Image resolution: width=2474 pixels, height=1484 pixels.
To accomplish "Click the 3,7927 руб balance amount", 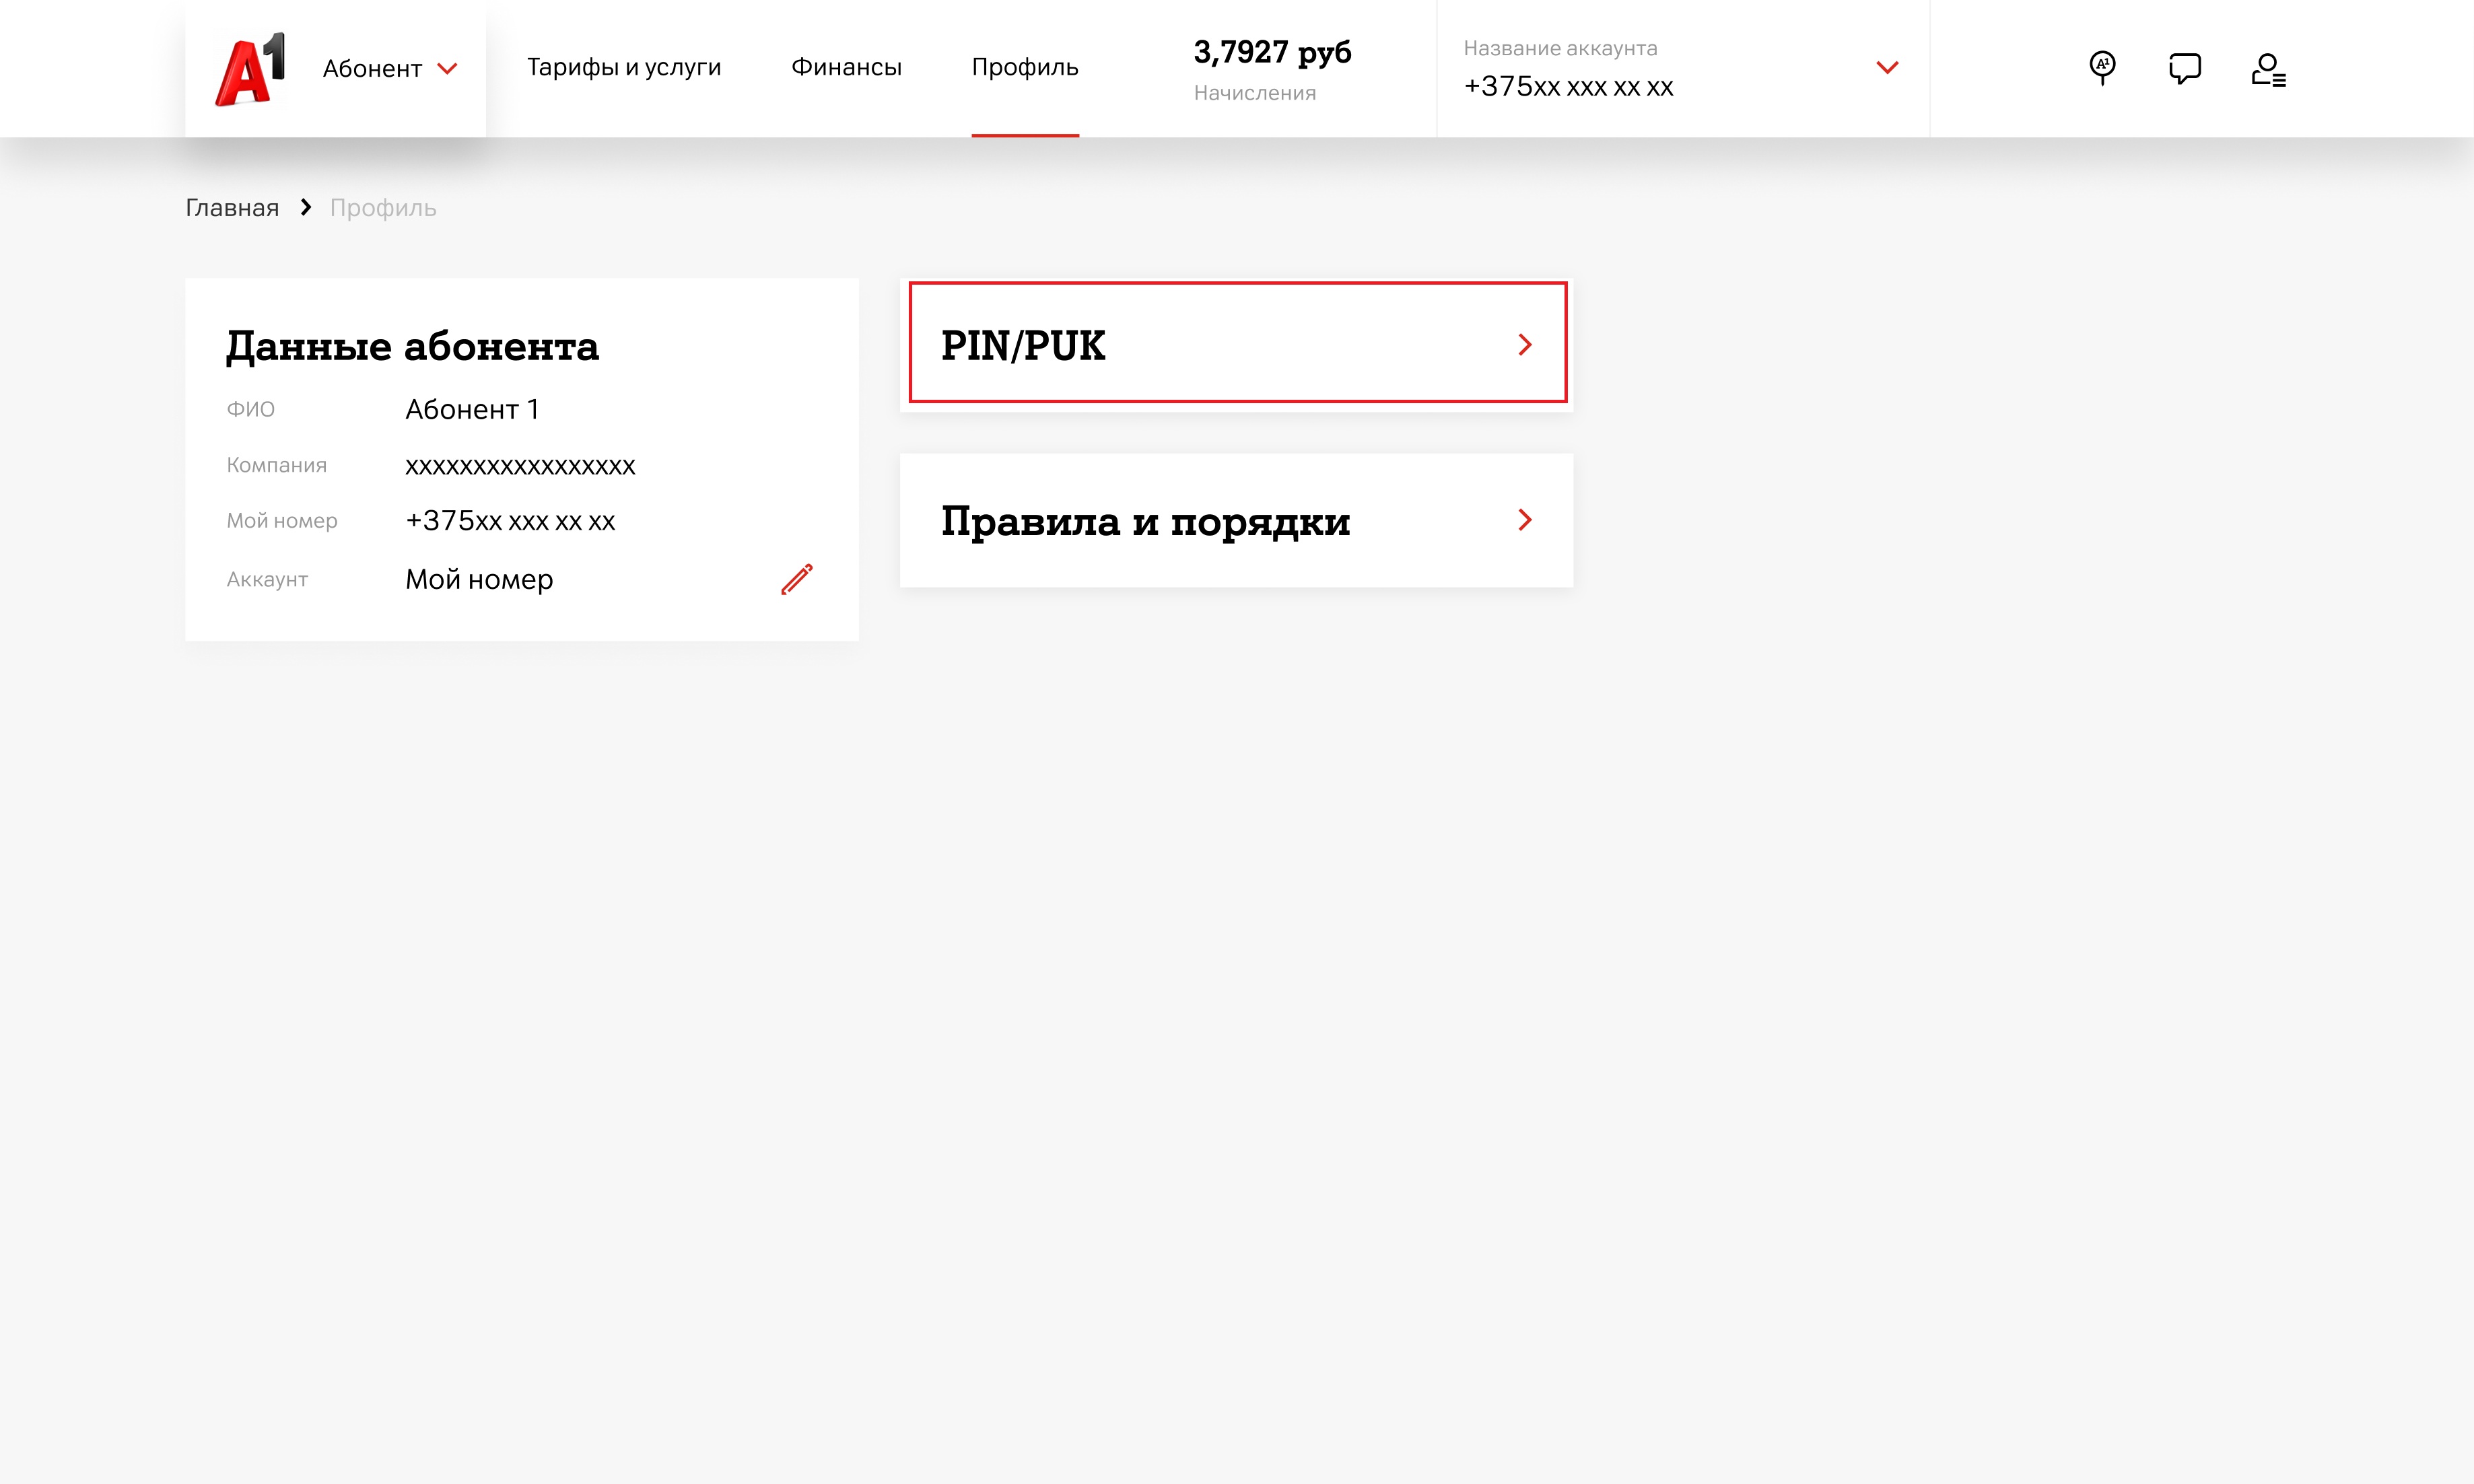I will [1271, 51].
